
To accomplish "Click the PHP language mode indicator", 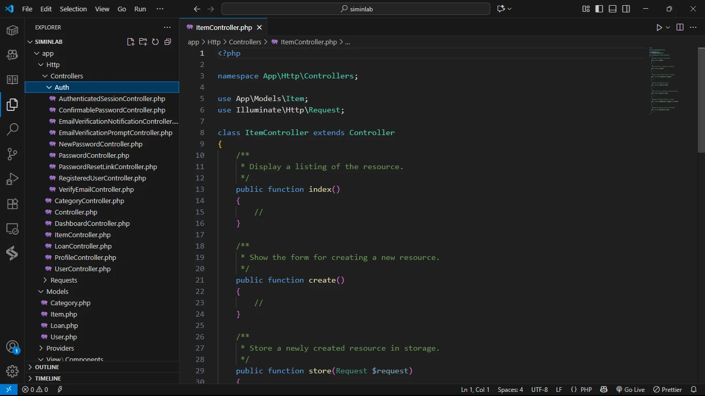I will pyautogui.click(x=586, y=390).
